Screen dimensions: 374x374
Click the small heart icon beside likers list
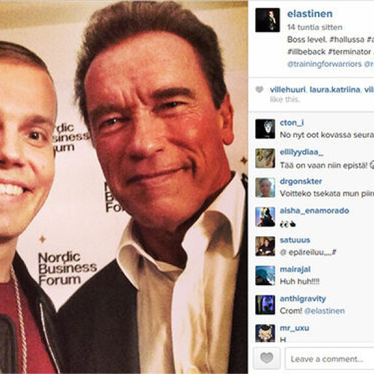(259, 90)
